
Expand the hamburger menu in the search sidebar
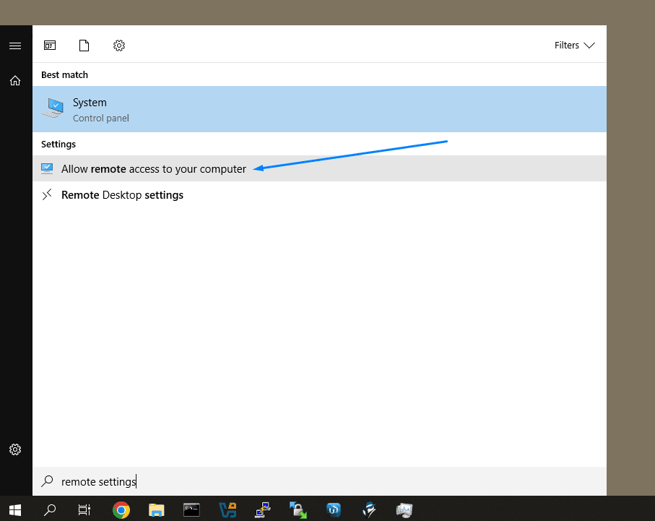15,46
